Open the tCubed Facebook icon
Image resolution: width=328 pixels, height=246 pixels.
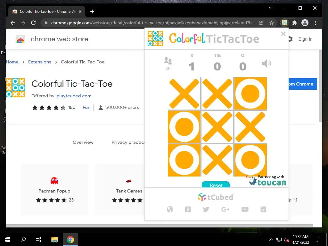click(x=188, y=209)
